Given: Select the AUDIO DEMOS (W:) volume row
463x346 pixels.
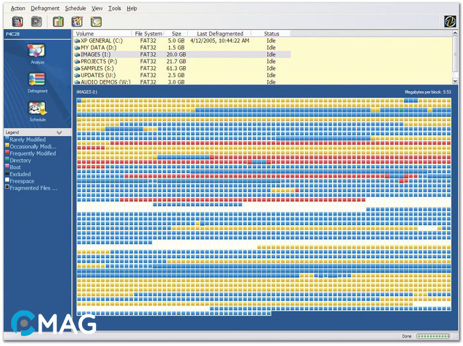Looking at the screenshot, I should point(182,82).
